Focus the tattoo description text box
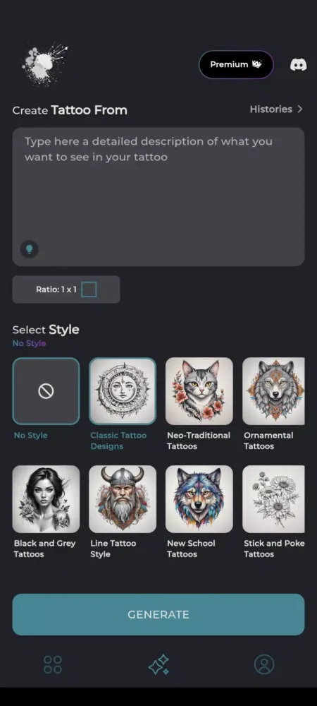Viewport: 317px width, 706px height. pos(158,197)
